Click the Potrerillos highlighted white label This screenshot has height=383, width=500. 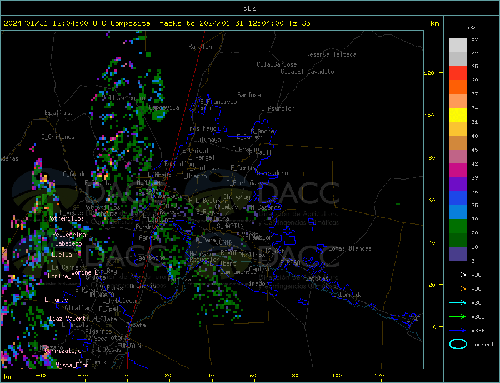(x=66, y=218)
